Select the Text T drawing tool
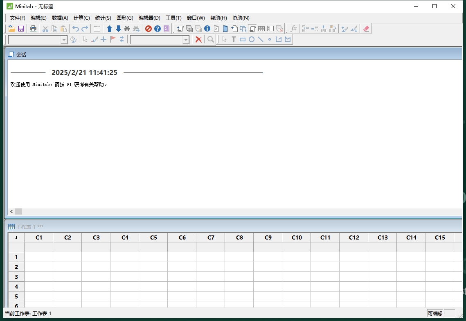 (x=234, y=39)
